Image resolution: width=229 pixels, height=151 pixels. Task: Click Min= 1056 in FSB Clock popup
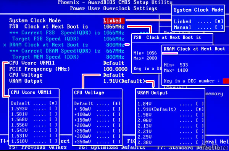click(145, 53)
